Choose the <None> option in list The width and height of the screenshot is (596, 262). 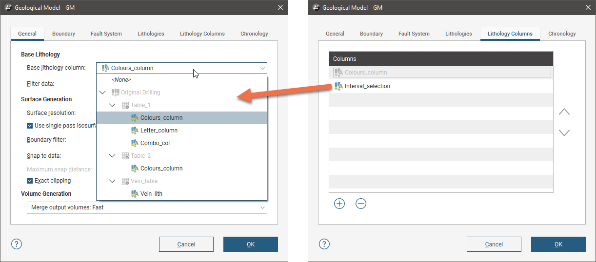pyautogui.click(x=121, y=80)
